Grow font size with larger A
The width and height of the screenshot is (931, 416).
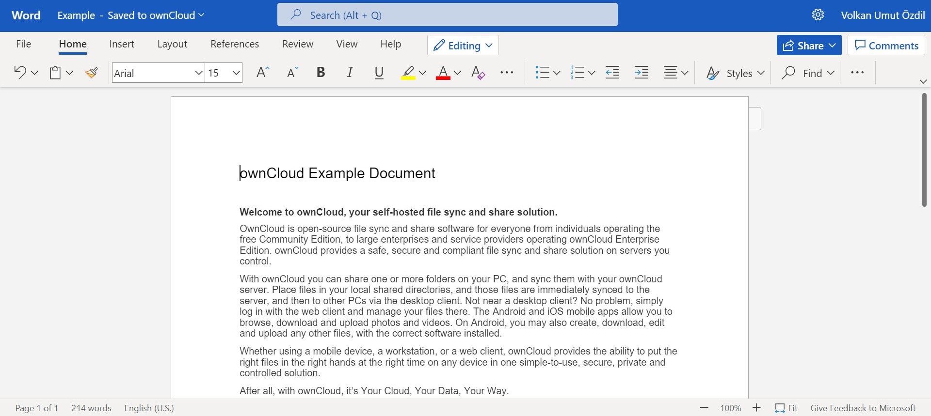[x=262, y=73]
